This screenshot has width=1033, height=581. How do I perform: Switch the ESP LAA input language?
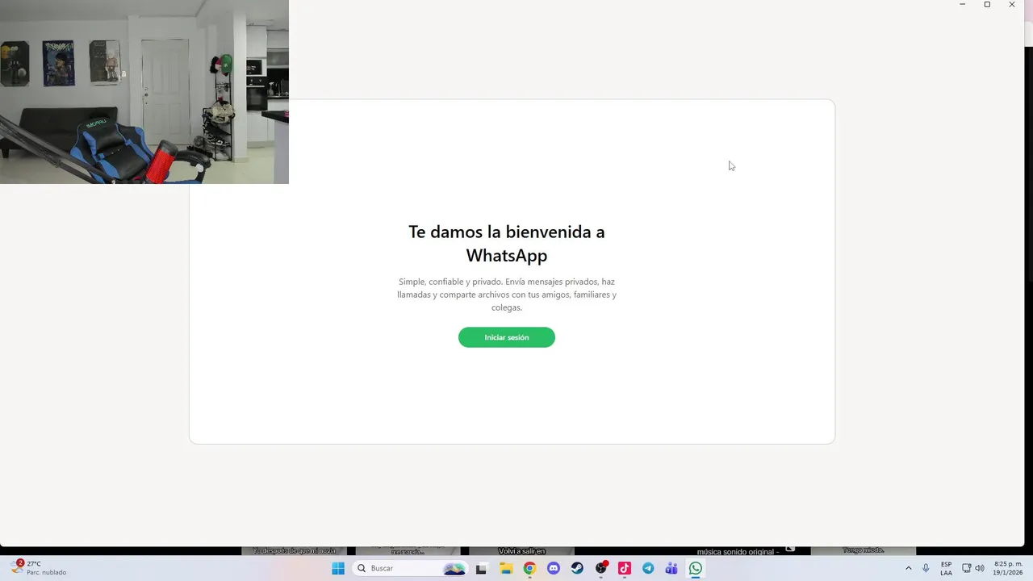pos(946,568)
